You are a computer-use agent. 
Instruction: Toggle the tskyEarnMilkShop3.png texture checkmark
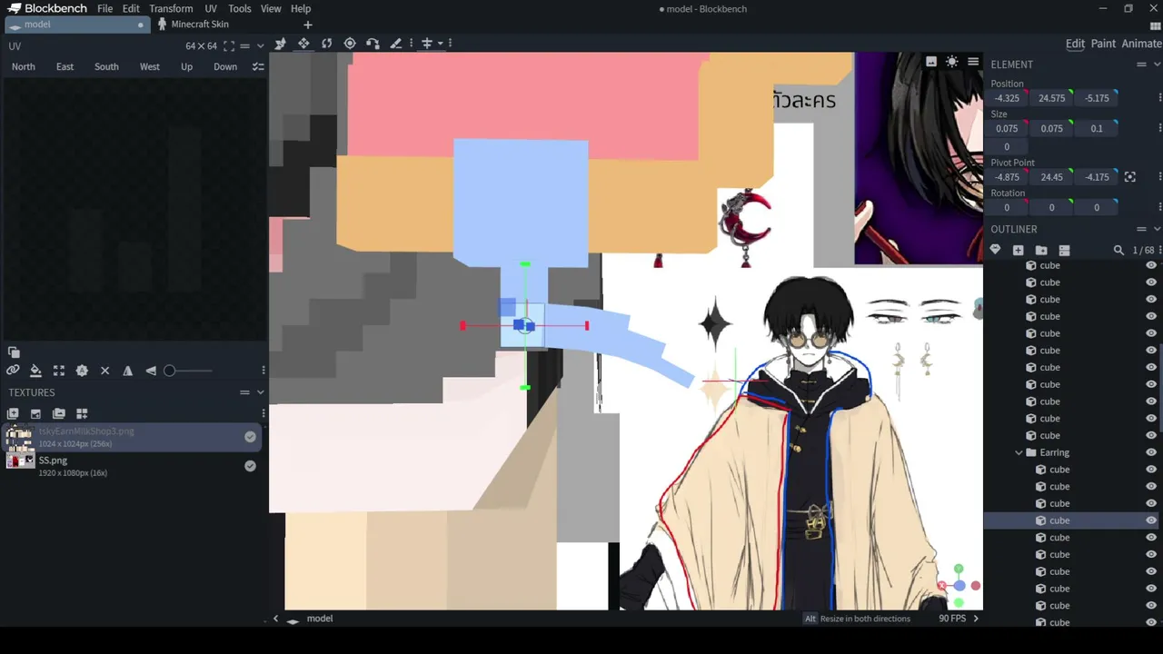click(x=250, y=437)
